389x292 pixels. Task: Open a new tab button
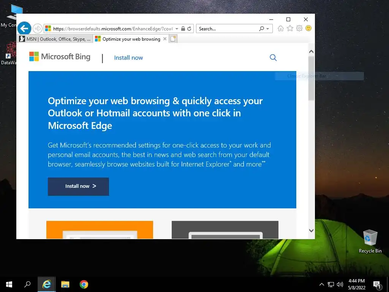(173, 39)
